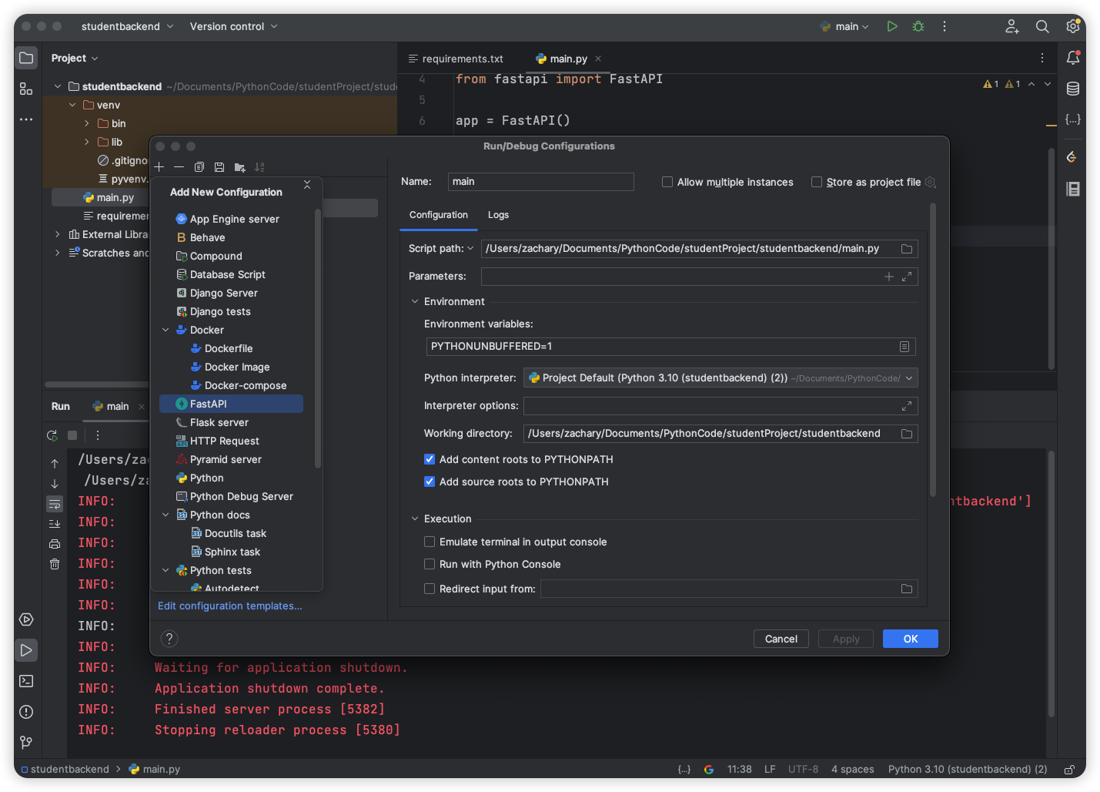1100x792 pixels.
Task: Switch to requirements.txt editor tab
Action: click(462, 59)
